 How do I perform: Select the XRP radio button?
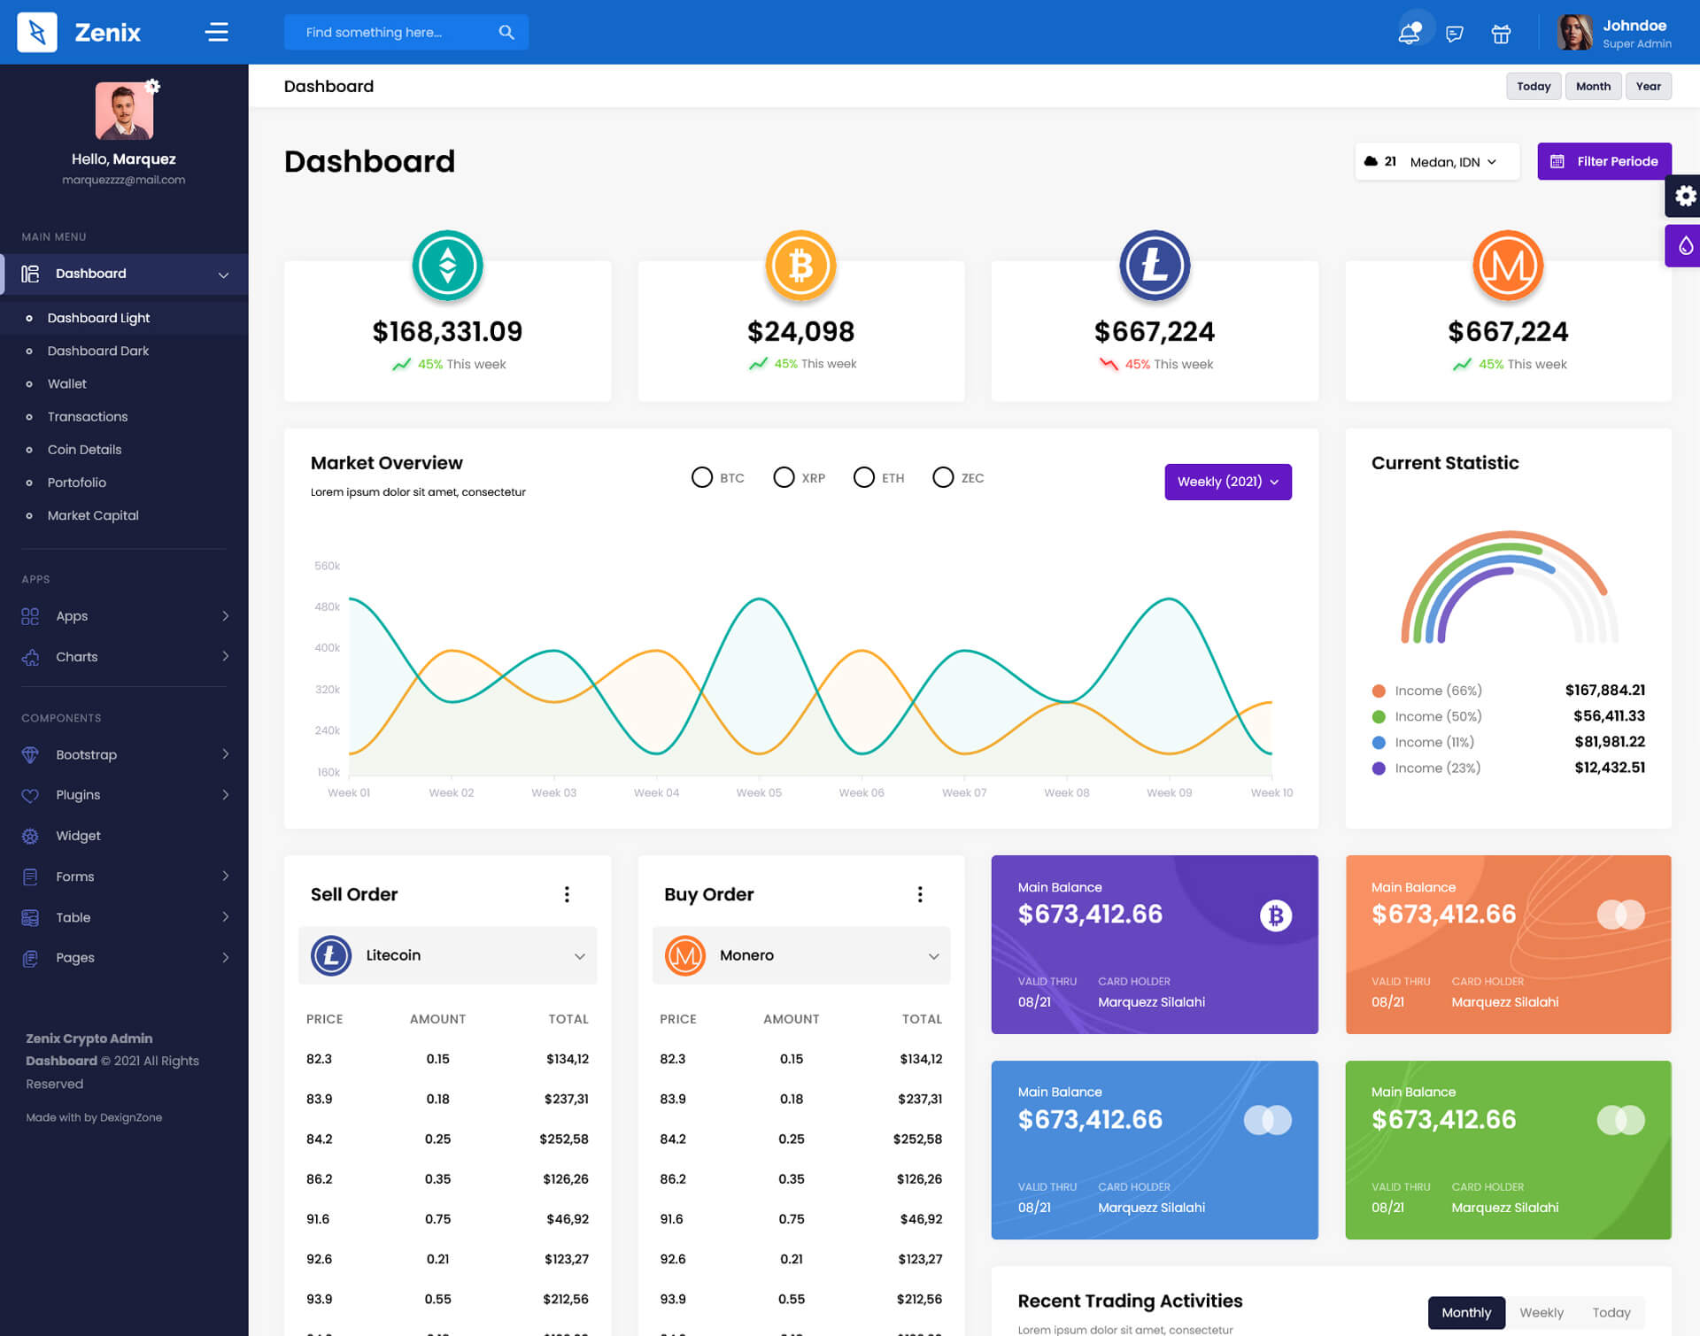pyautogui.click(x=784, y=478)
